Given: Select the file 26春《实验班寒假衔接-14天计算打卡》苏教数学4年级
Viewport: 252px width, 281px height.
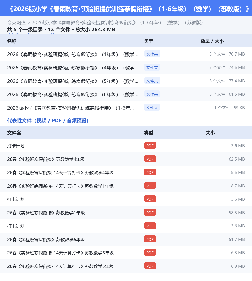Looking at the screenshot, I should (x=60, y=173).
